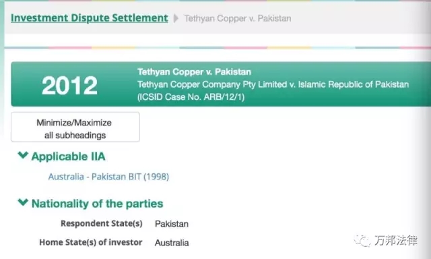
Task: Collapse the Nationality of the parties chevron
Action: 23,202
